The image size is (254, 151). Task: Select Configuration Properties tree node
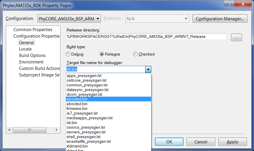(x=37, y=36)
